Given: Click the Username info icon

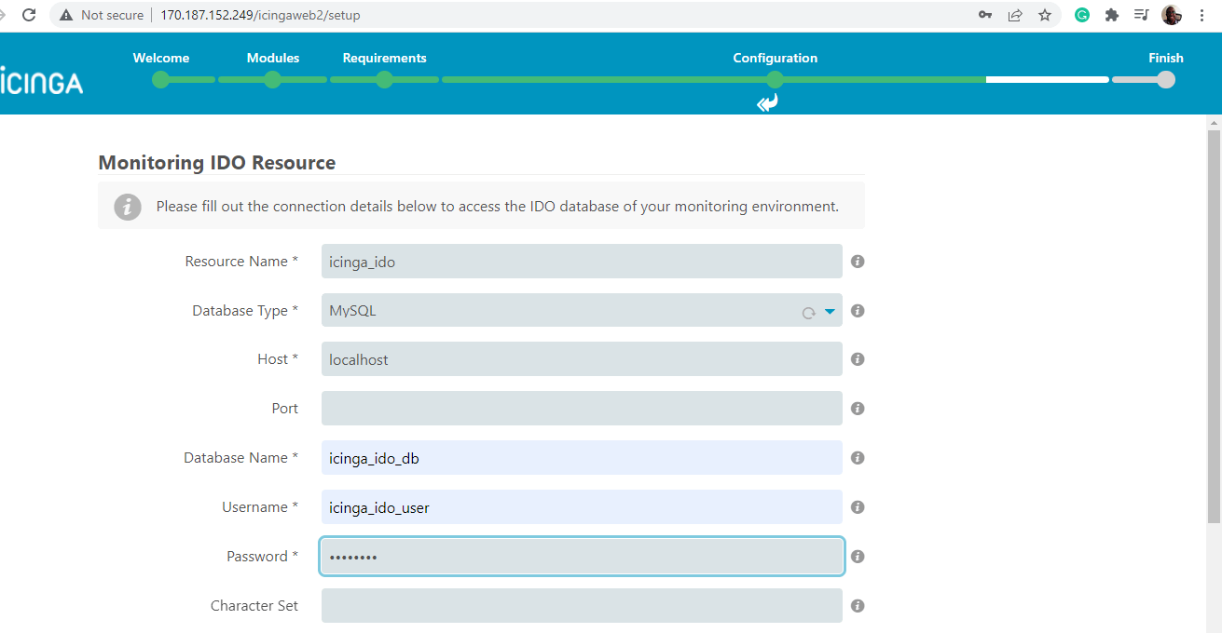Looking at the screenshot, I should (858, 507).
